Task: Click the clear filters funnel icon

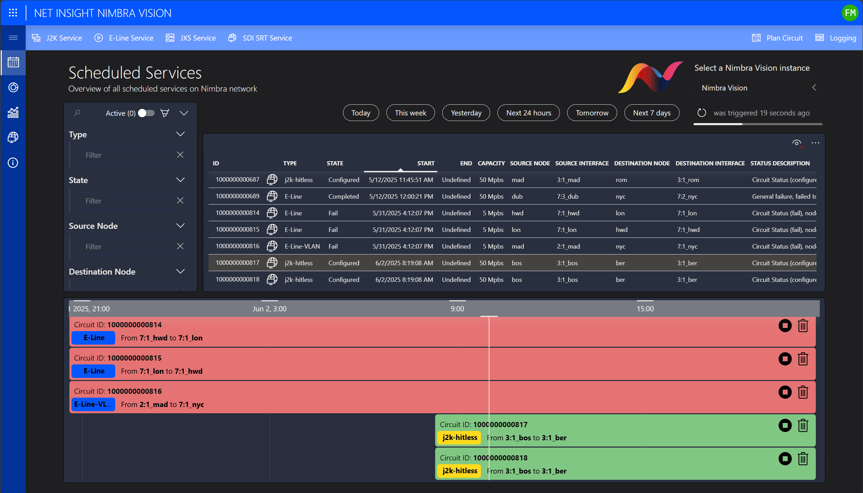Action: coord(165,113)
